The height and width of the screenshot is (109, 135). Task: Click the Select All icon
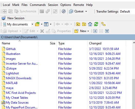pos(107,31)
